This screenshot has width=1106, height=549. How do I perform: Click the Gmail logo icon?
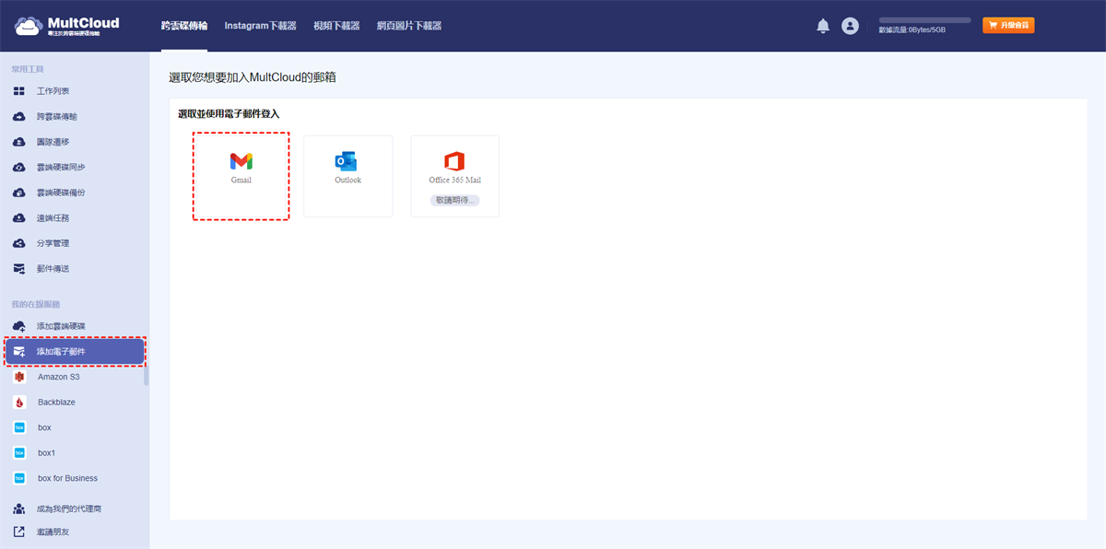(x=241, y=161)
